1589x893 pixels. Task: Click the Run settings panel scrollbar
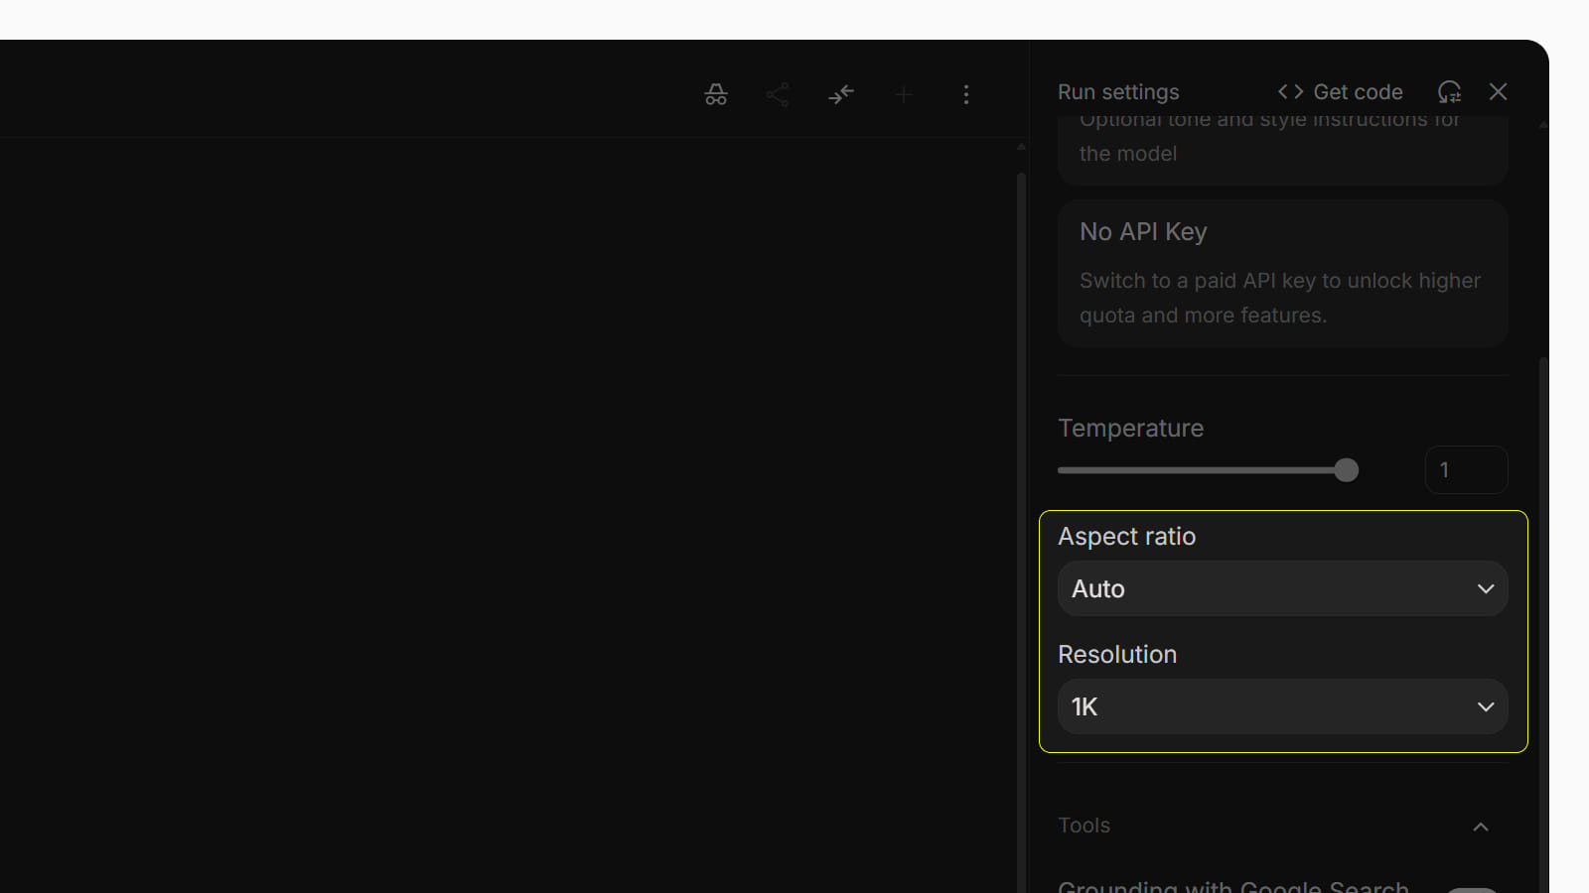click(1543, 595)
